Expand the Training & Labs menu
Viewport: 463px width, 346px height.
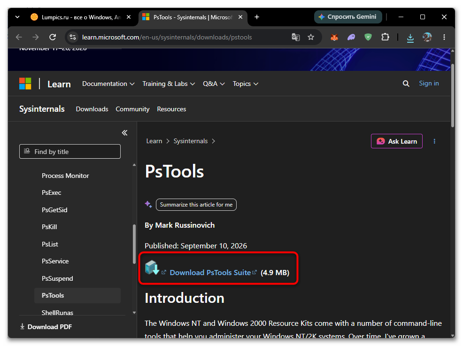tap(169, 84)
